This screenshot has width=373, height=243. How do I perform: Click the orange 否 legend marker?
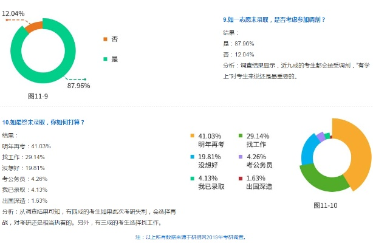[105, 39]
